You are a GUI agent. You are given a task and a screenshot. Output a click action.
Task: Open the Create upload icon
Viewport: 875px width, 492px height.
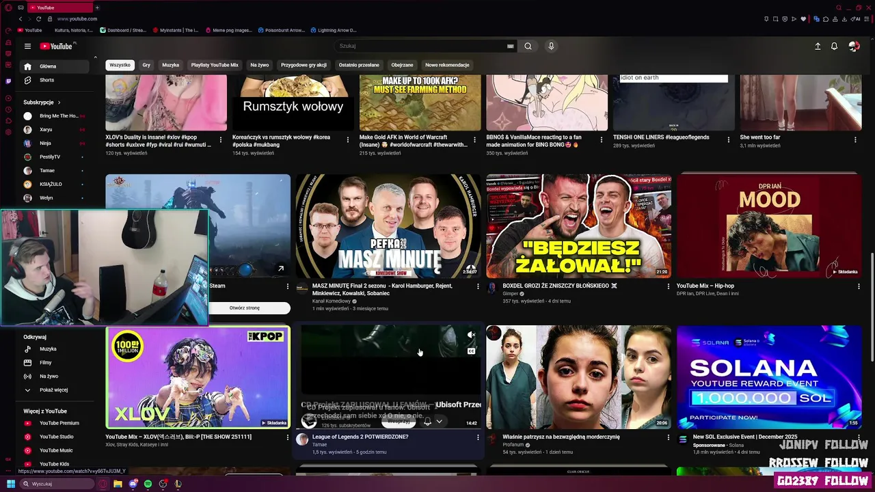coord(818,46)
